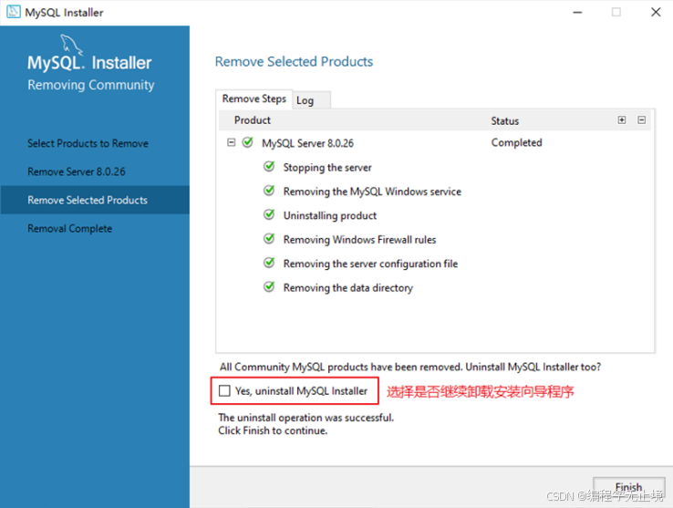Switch to the Log tab
The height and width of the screenshot is (508, 673).
click(x=312, y=100)
